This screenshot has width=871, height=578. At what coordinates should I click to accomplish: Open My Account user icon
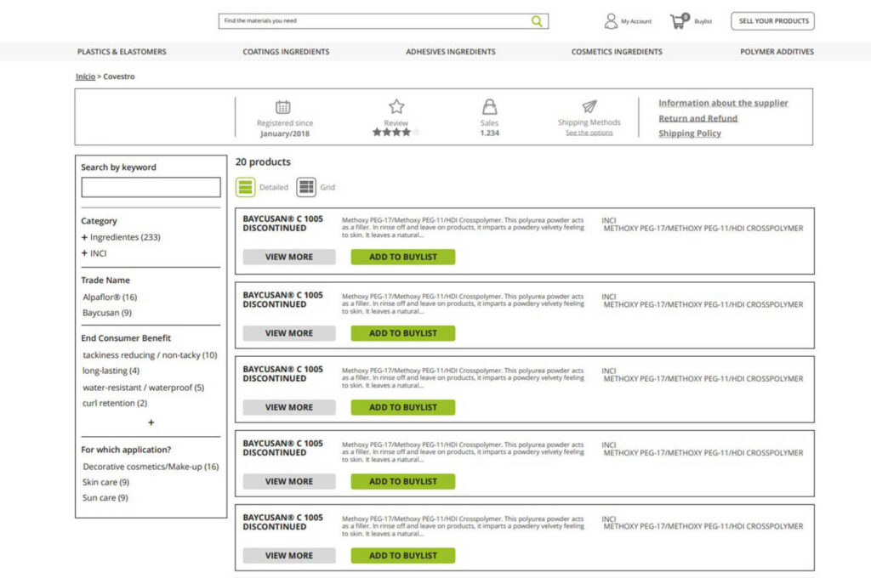pyautogui.click(x=611, y=21)
